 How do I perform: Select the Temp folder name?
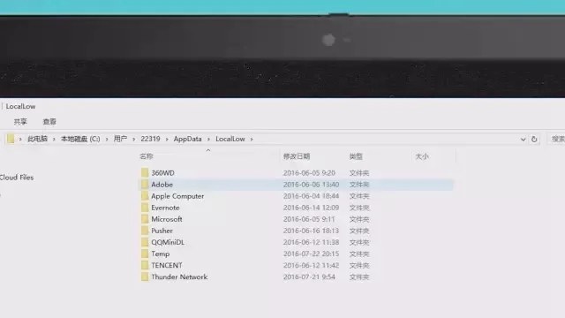click(161, 254)
